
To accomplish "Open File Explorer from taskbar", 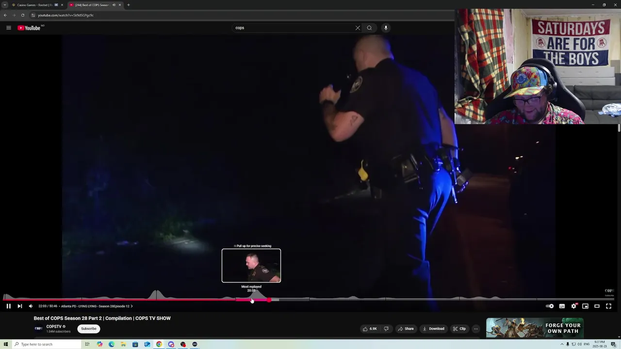I will (123, 344).
